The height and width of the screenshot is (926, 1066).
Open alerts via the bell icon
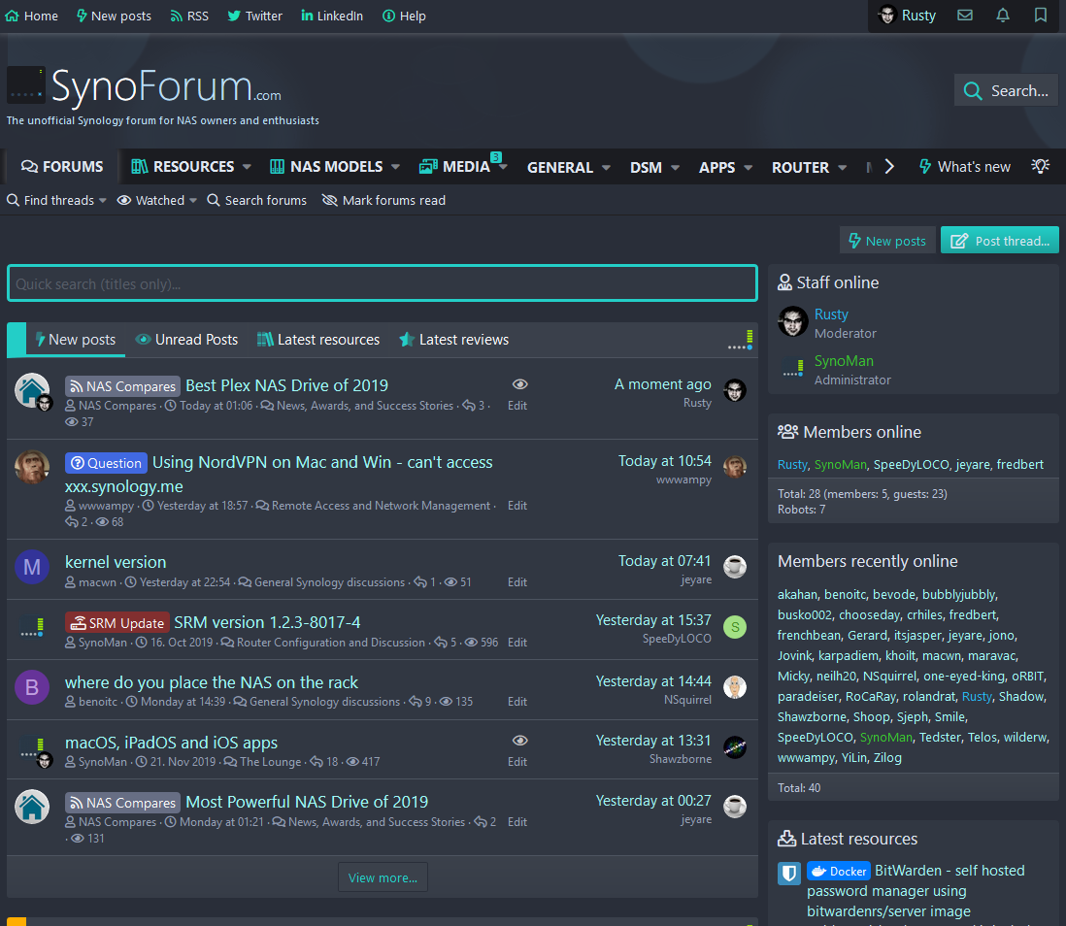point(1003,16)
